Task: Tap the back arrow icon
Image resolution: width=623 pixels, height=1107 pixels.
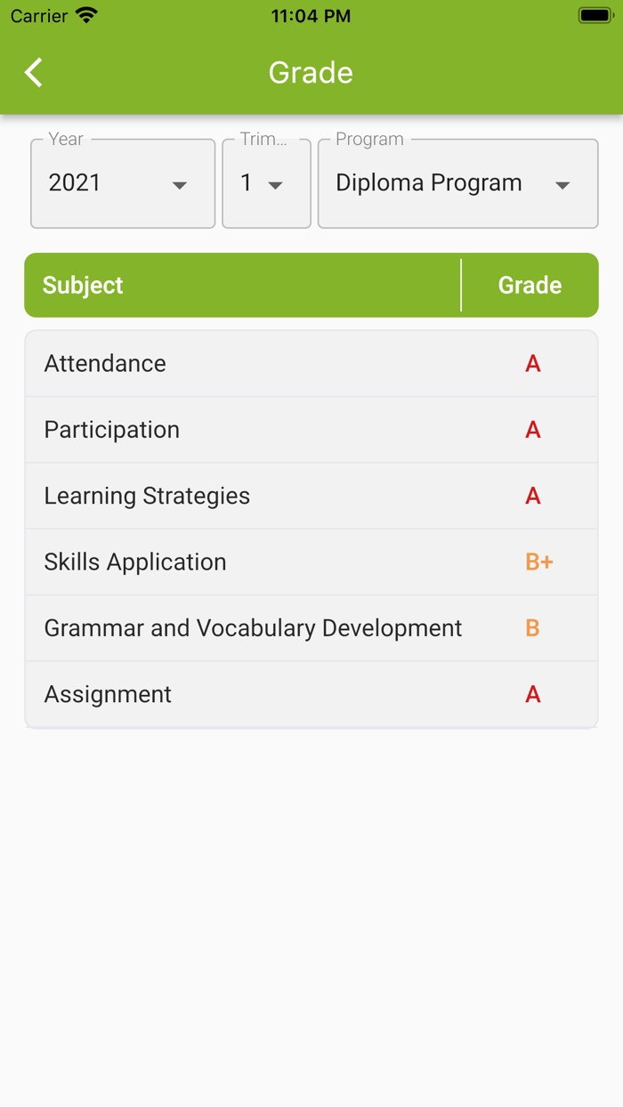Action: pos(34,72)
